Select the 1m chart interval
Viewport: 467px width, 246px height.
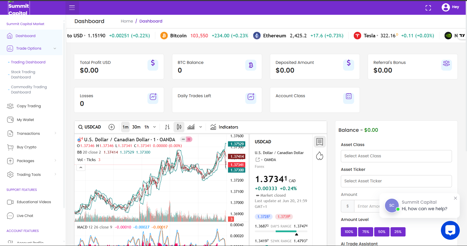click(125, 127)
